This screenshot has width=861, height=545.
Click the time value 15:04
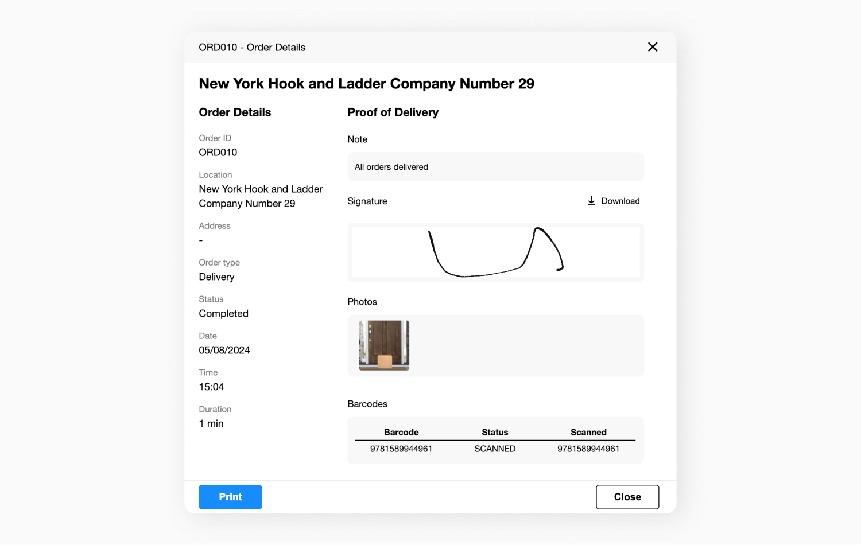(211, 387)
